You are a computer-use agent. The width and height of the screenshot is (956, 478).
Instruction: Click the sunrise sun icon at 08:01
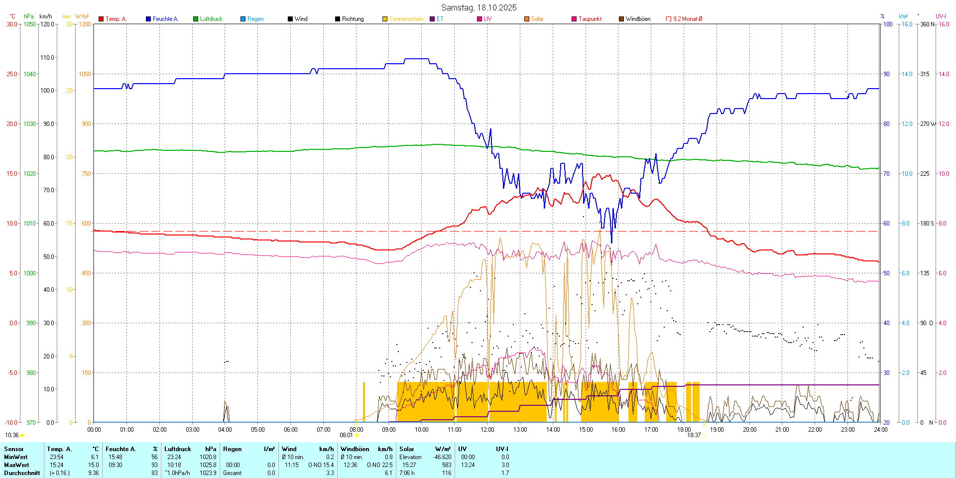pos(357,435)
